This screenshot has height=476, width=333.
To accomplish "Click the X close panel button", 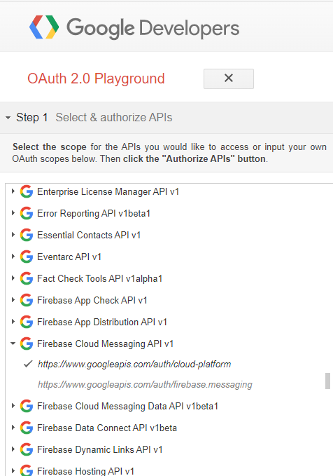I will coord(229,79).
